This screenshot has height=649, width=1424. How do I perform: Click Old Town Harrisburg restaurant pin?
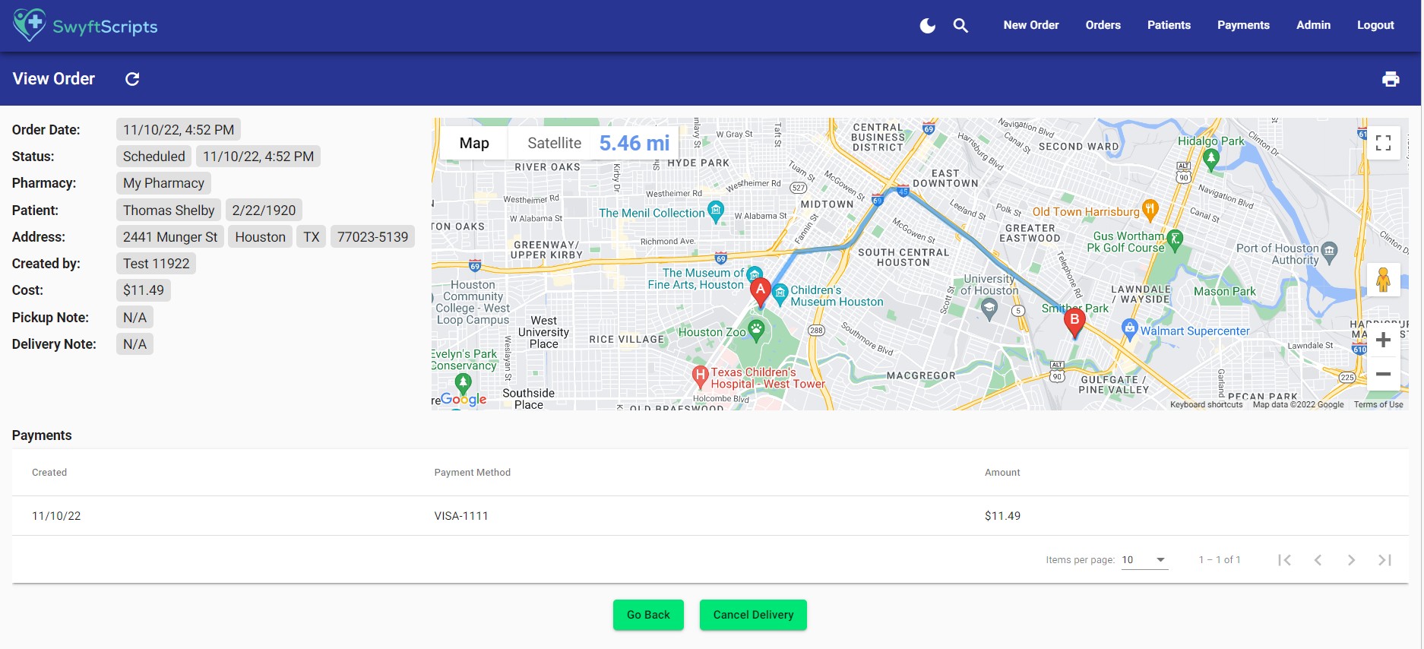click(1150, 209)
